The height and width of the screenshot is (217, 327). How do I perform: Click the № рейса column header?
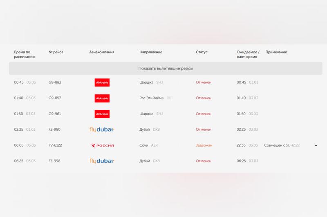point(56,52)
